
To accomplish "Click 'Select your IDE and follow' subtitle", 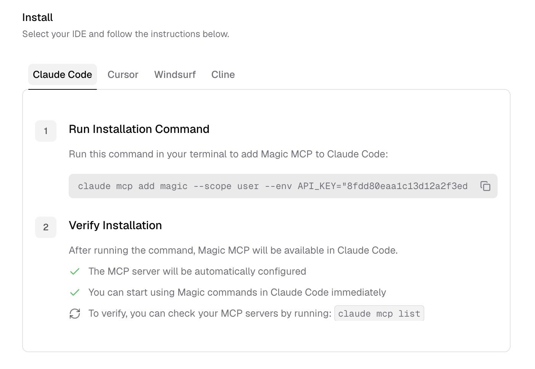I will point(126,34).
